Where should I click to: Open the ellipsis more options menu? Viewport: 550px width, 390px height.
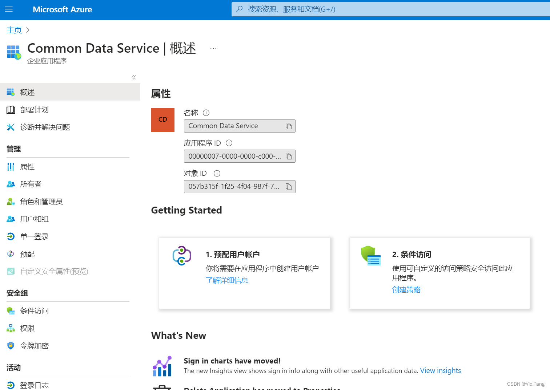[x=213, y=48]
